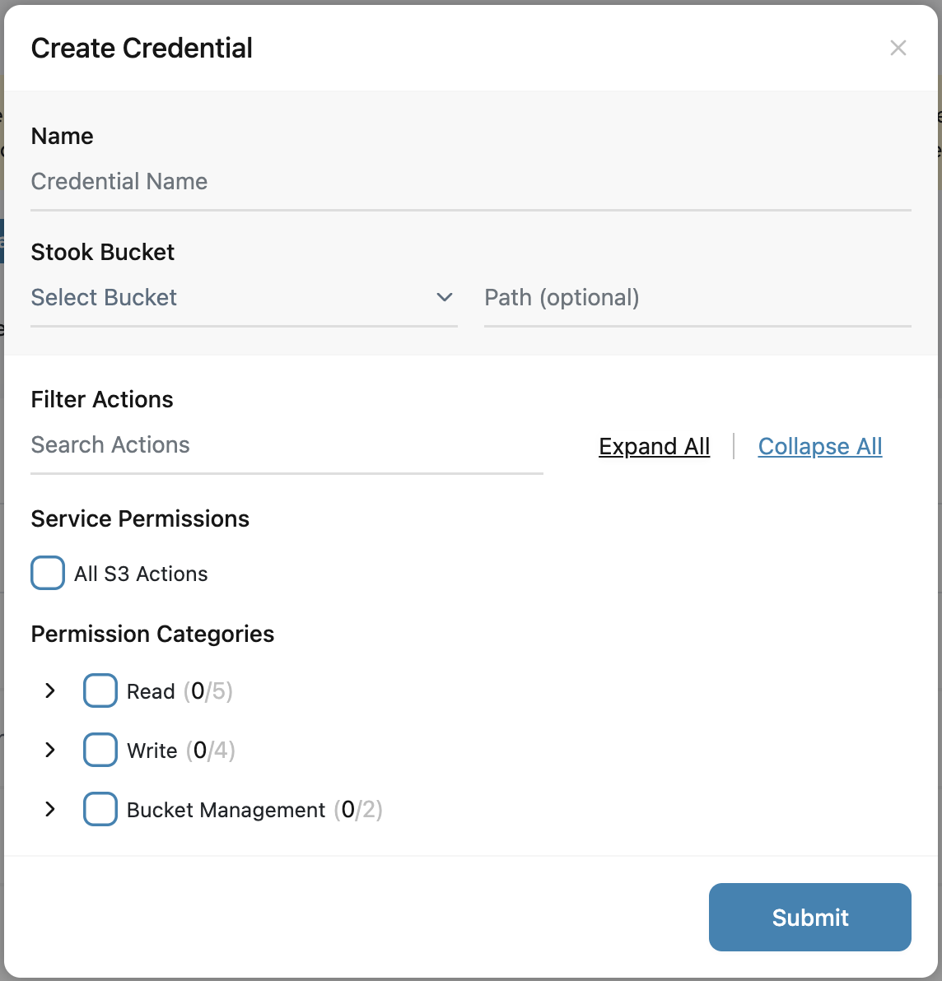Viewport: 942px width, 981px height.
Task: Check the Read permissions checkbox
Action: (100, 690)
